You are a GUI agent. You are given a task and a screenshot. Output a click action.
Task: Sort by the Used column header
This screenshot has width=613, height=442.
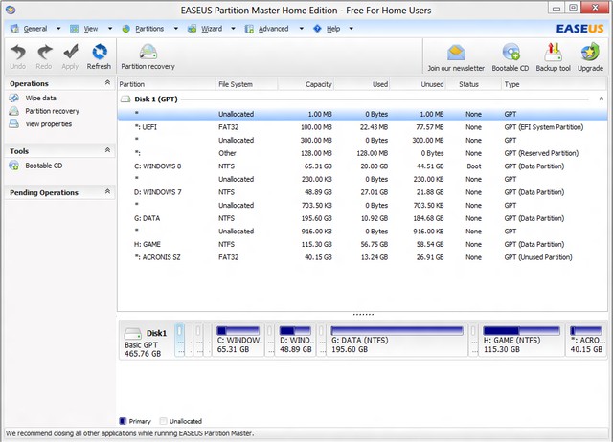pyautogui.click(x=362, y=84)
